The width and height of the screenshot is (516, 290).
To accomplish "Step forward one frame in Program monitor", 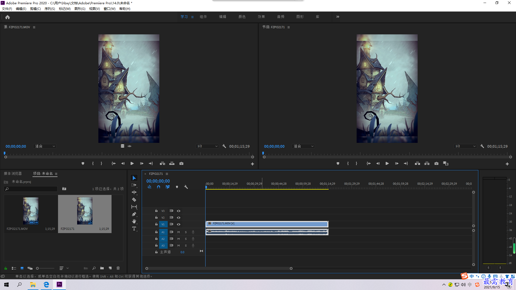I will point(397,164).
